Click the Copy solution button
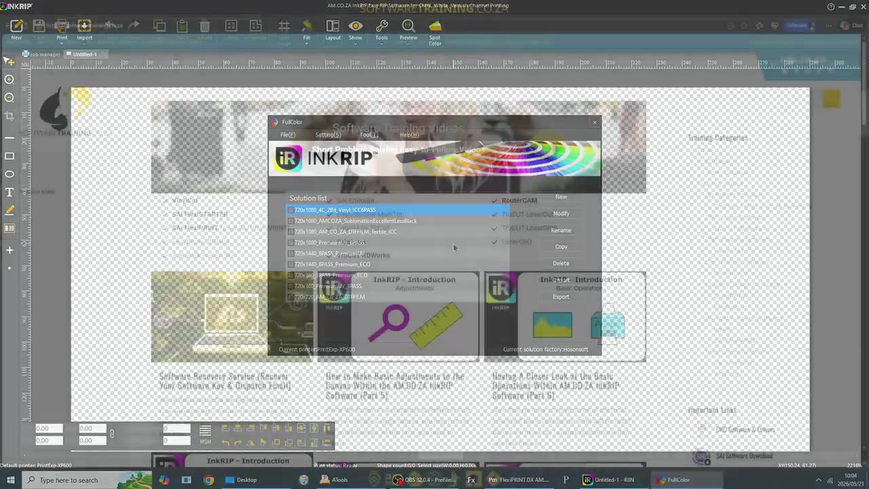 (x=561, y=247)
